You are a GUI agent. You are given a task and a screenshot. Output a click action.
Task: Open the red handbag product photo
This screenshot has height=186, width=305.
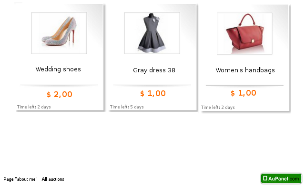(x=244, y=34)
